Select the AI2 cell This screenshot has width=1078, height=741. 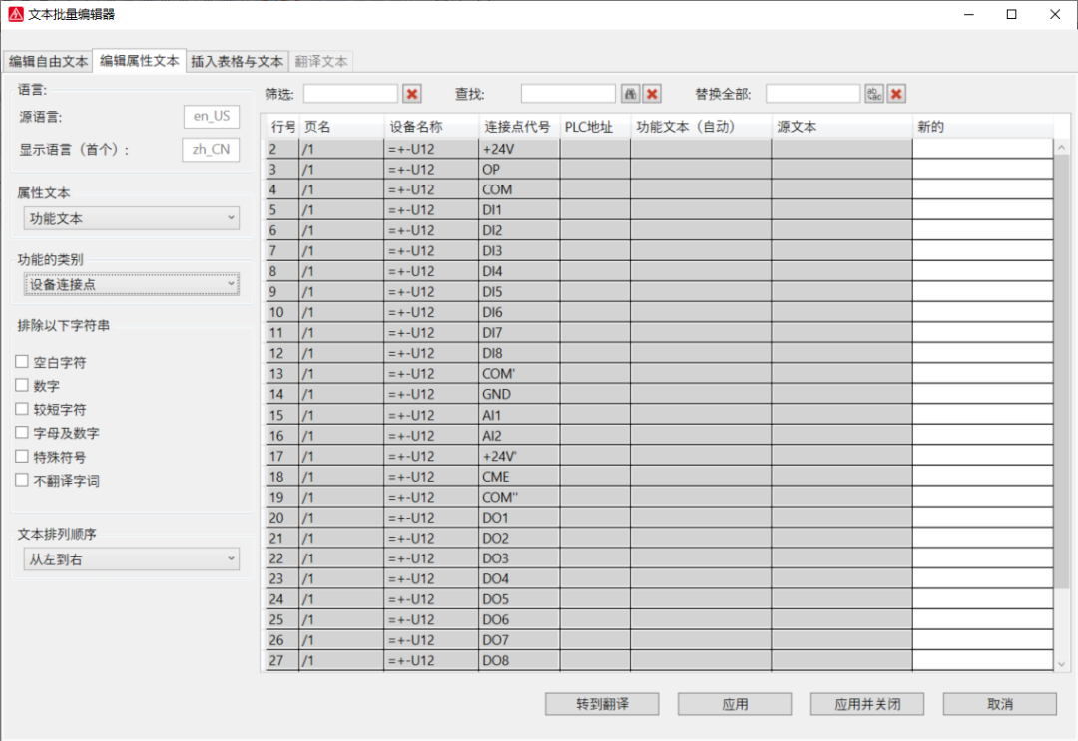519,436
